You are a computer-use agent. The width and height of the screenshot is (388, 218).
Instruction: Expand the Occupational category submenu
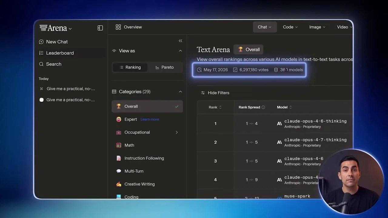pyautogui.click(x=177, y=132)
